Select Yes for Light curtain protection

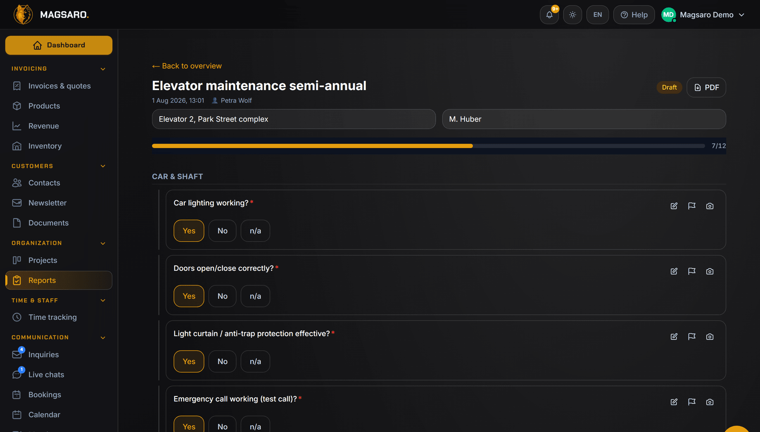[189, 362]
